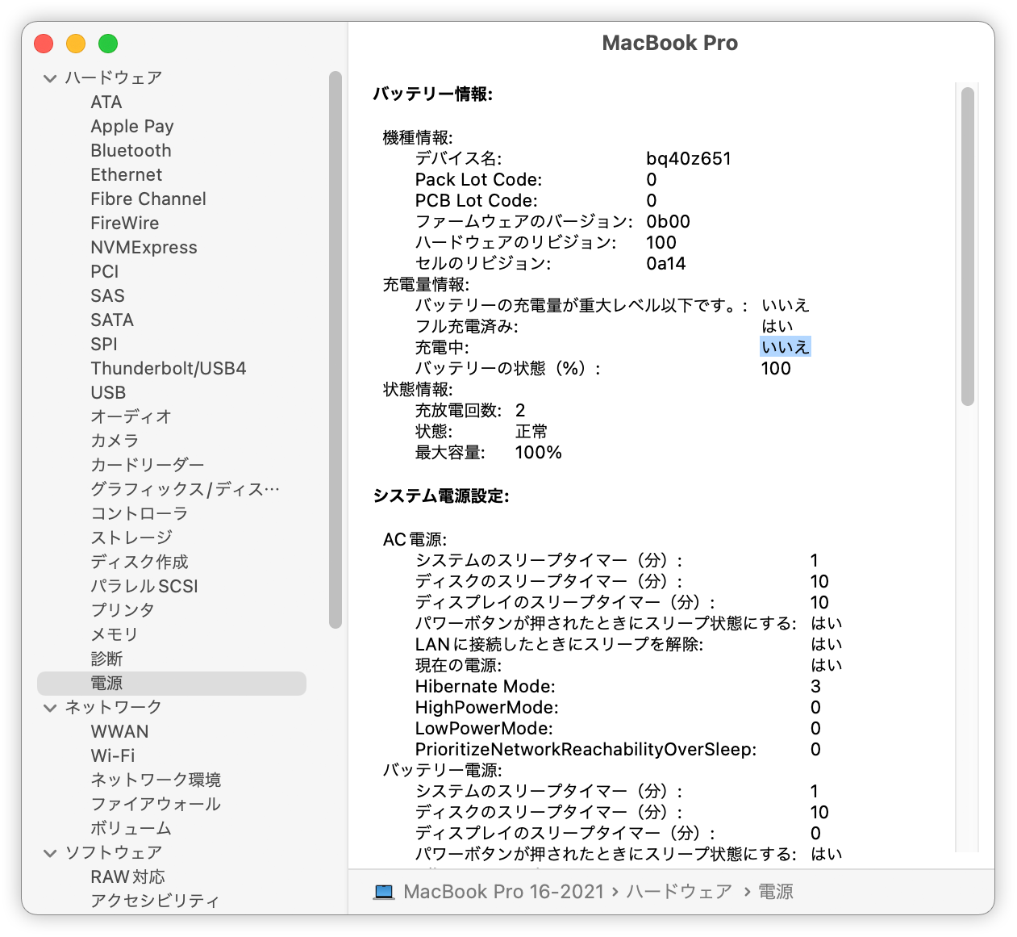Viewport: 1017px width, 937px height.
Task: Select ボリューム entry
Action: coord(131,829)
